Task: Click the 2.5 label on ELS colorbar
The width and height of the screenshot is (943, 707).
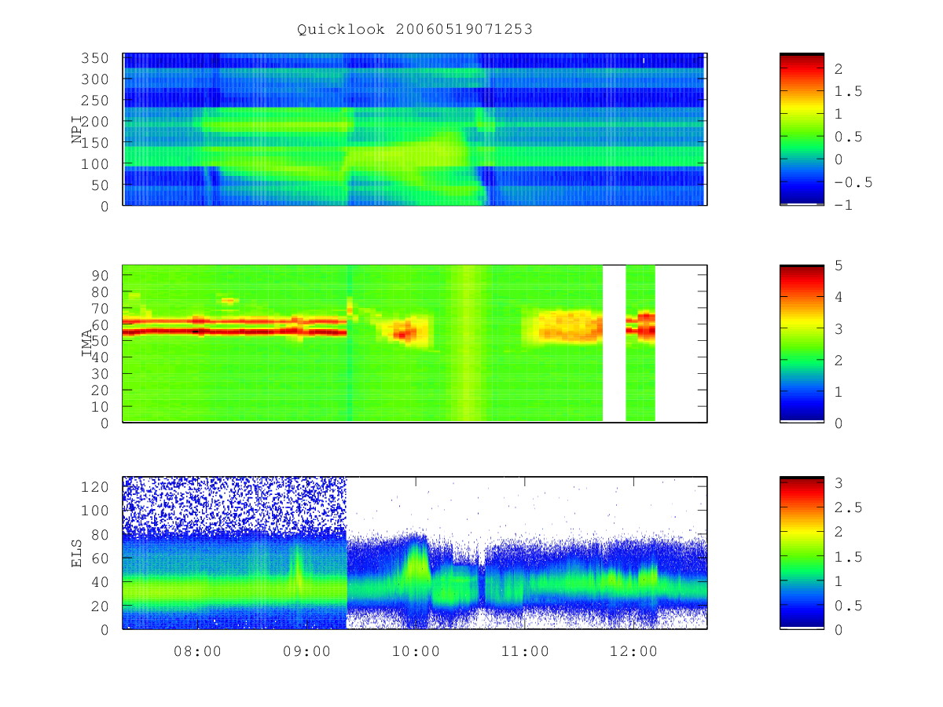Action: pos(848,507)
